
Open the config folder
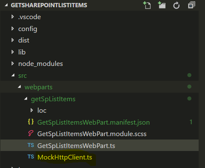click(x=28, y=29)
